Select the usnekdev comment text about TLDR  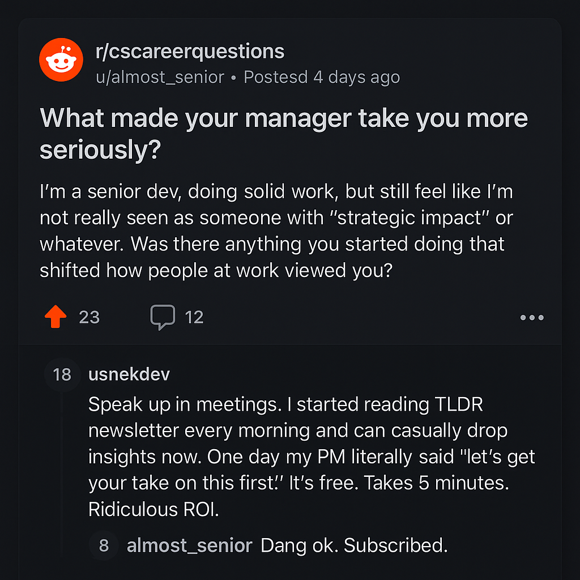pyautogui.click(x=312, y=457)
